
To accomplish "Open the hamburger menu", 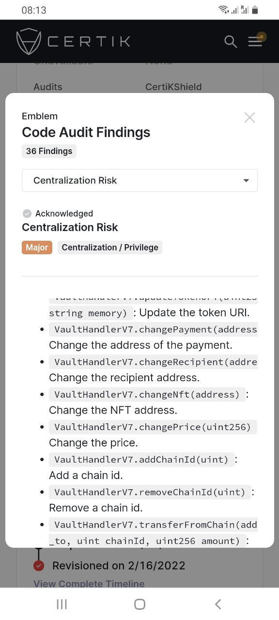I will pyautogui.click(x=255, y=42).
